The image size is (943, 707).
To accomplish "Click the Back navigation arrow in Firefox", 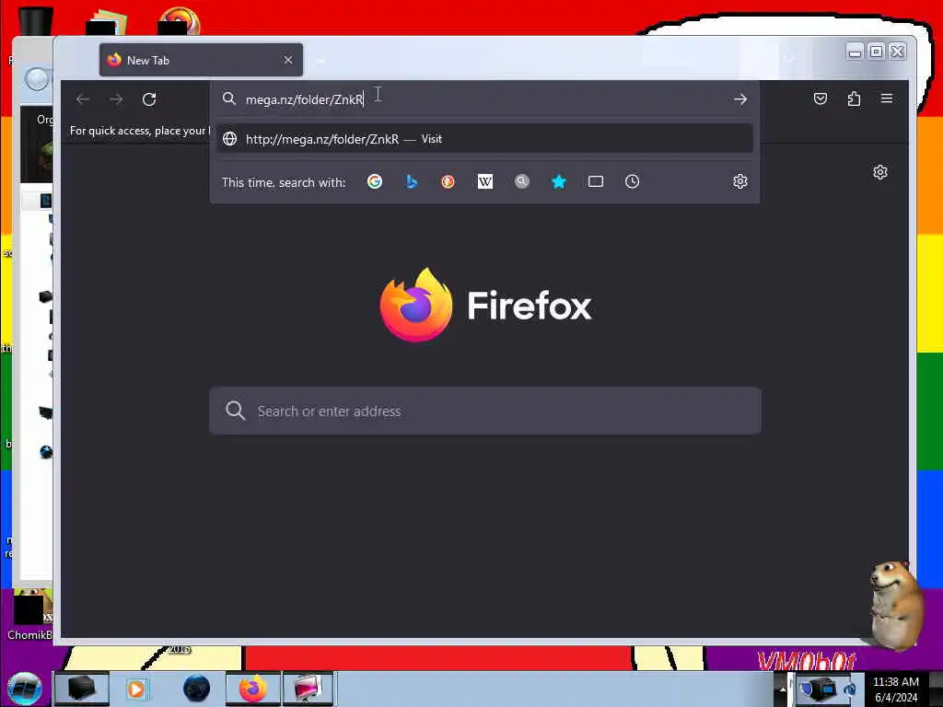I will pos(83,99).
